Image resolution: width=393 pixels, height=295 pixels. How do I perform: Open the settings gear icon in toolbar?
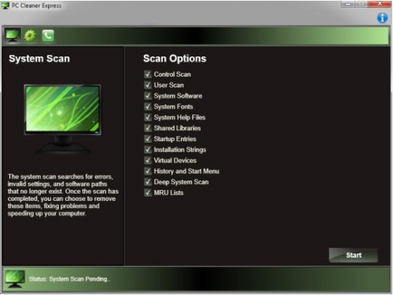pyautogui.click(x=30, y=35)
